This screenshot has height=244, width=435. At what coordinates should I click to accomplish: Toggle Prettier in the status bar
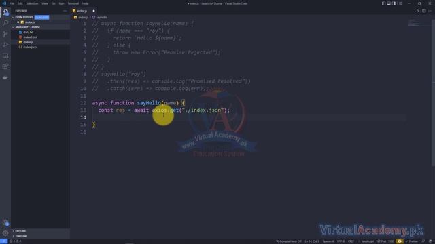[x=412, y=241]
